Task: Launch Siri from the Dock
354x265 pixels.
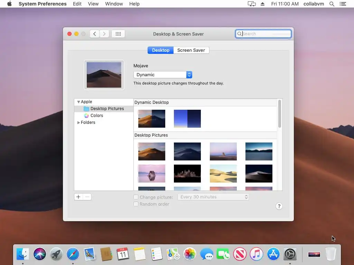Action: tap(39, 254)
